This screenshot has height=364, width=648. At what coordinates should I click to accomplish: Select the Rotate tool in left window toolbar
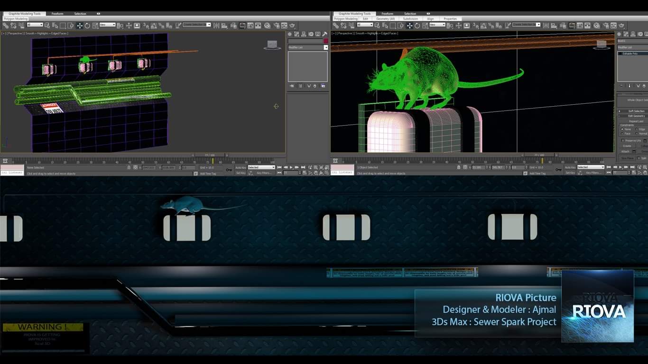pyautogui.click(x=87, y=26)
